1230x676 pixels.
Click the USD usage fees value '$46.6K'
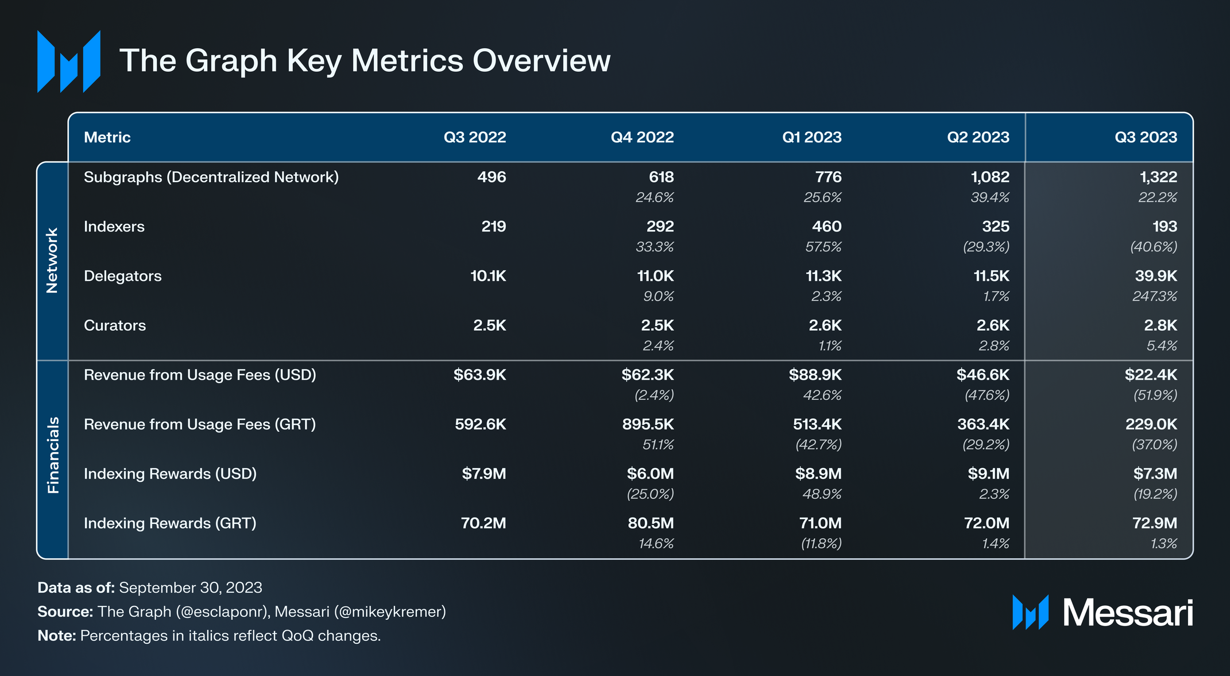(983, 375)
